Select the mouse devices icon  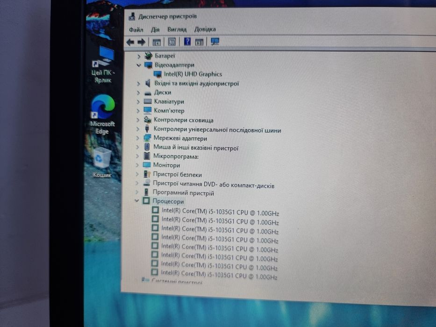click(147, 147)
